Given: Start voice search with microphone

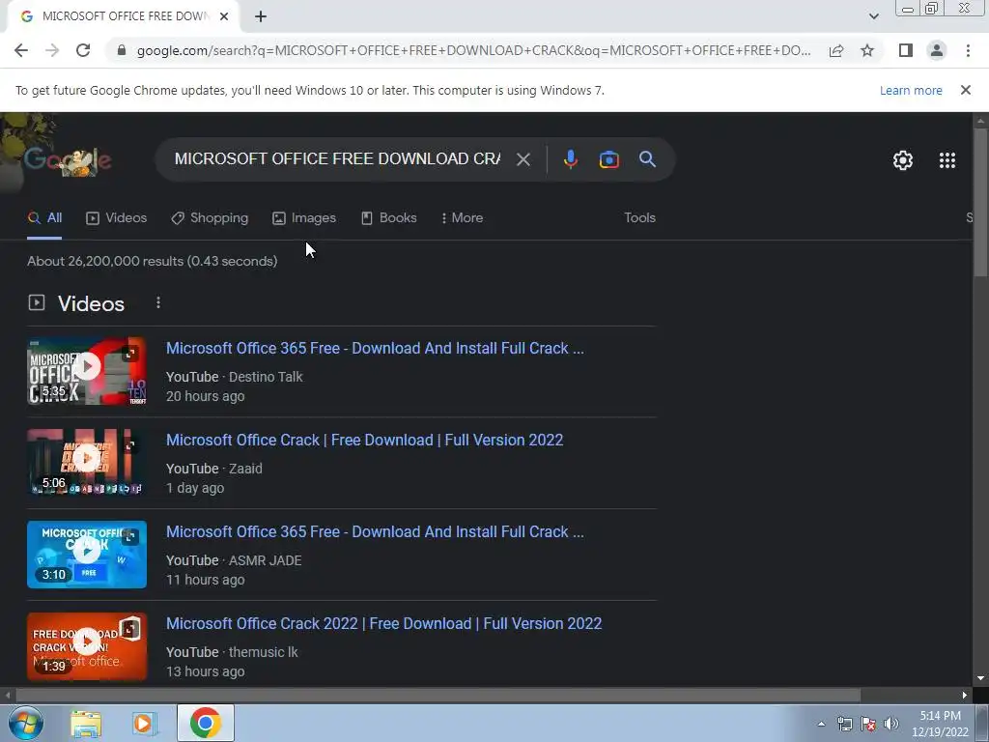Looking at the screenshot, I should coord(571,159).
